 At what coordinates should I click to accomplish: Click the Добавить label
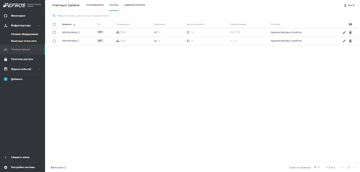[x=17, y=79]
